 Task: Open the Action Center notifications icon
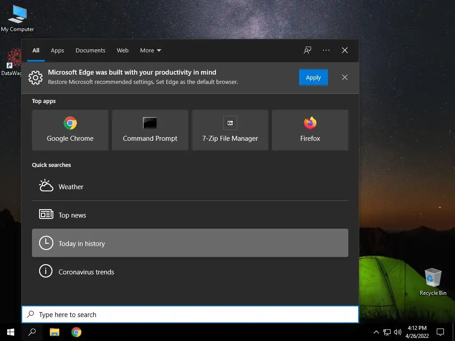[x=440, y=332]
